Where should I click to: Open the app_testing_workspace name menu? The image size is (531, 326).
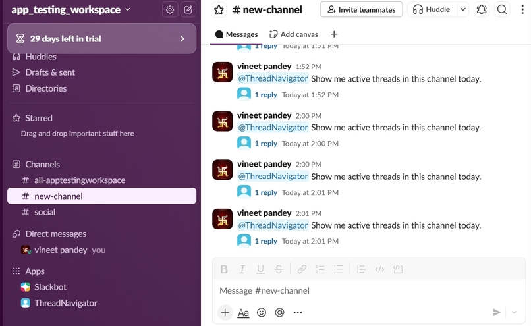click(70, 9)
